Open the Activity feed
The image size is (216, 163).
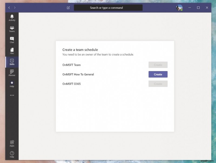[12, 18]
